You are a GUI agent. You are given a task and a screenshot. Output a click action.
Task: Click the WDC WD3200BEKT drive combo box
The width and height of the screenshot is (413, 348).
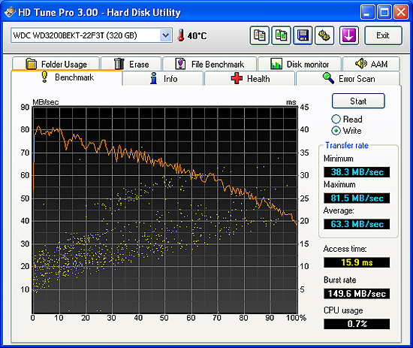point(92,35)
